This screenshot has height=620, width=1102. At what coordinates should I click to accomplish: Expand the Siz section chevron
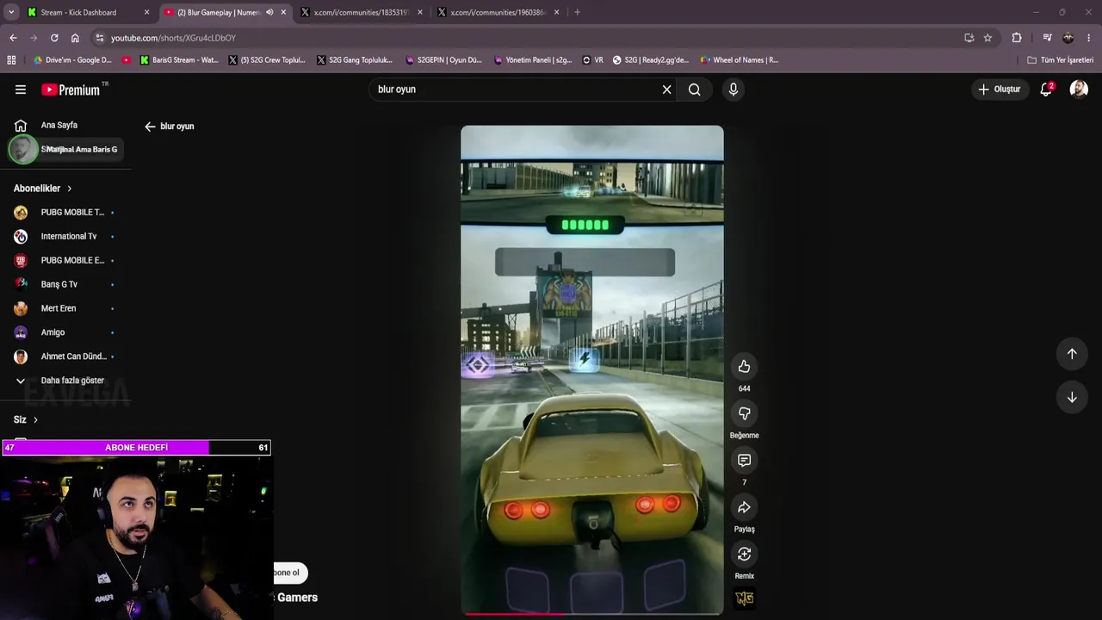[35, 419]
